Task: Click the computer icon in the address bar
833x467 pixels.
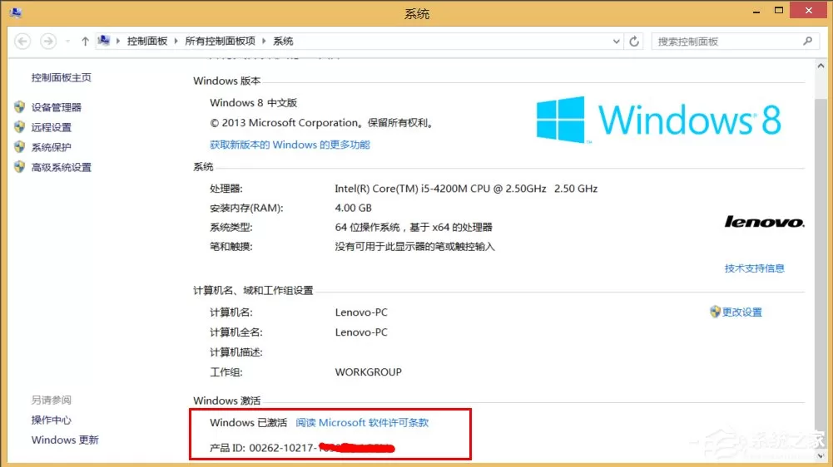Action: click(104, 41)
